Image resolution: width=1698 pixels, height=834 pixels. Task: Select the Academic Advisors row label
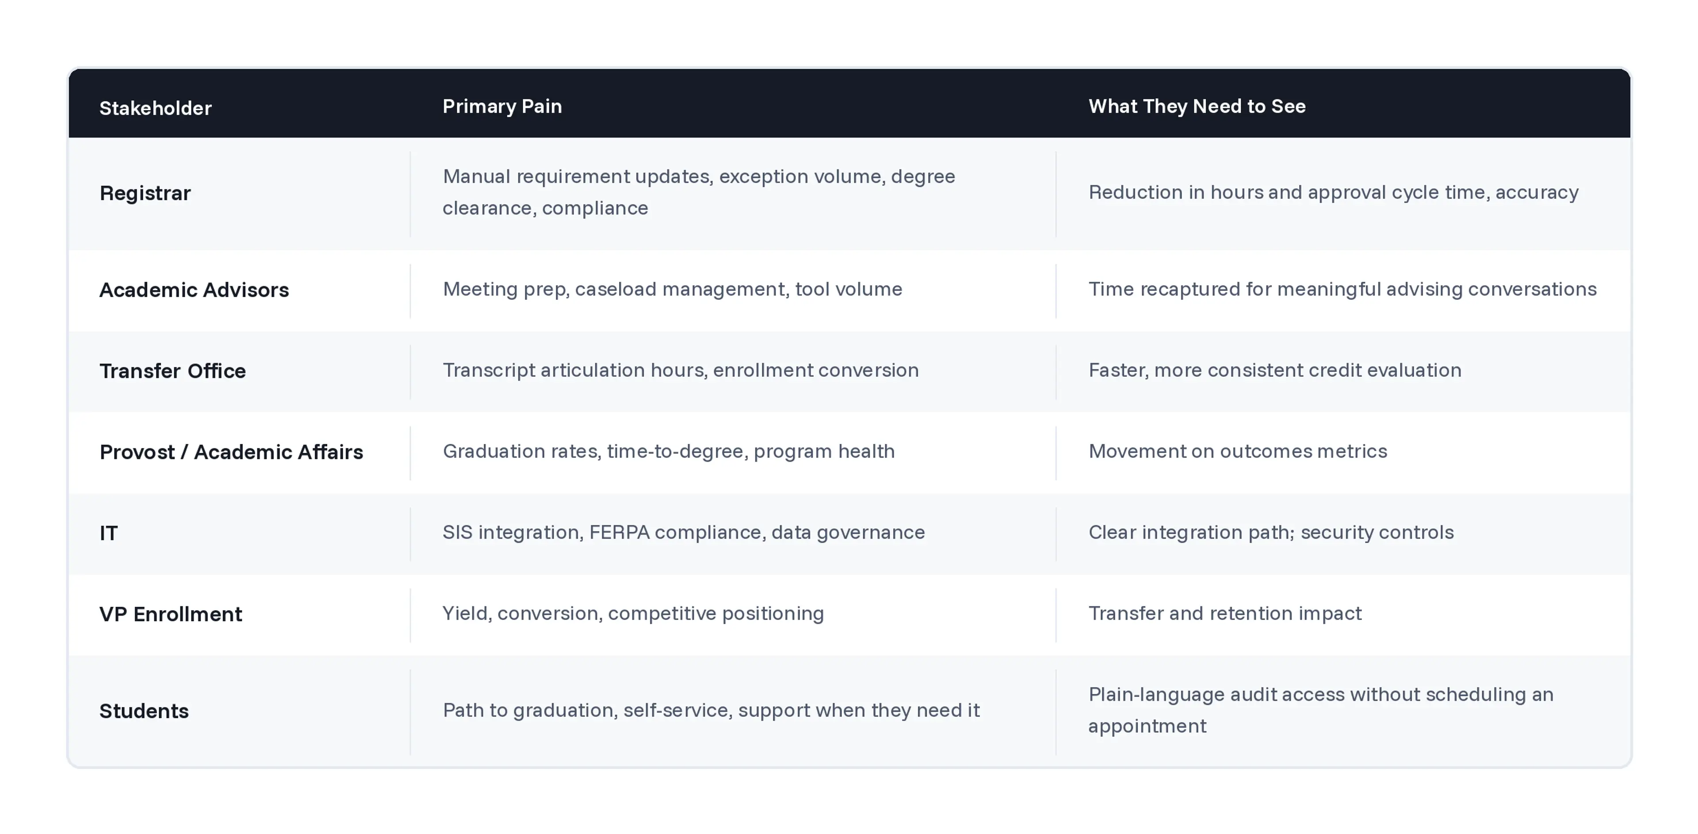(x=194, y=290)
